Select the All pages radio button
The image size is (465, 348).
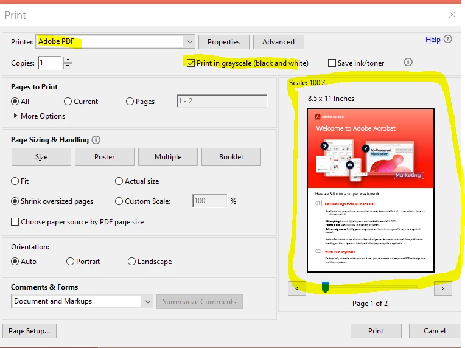(15, 102)
